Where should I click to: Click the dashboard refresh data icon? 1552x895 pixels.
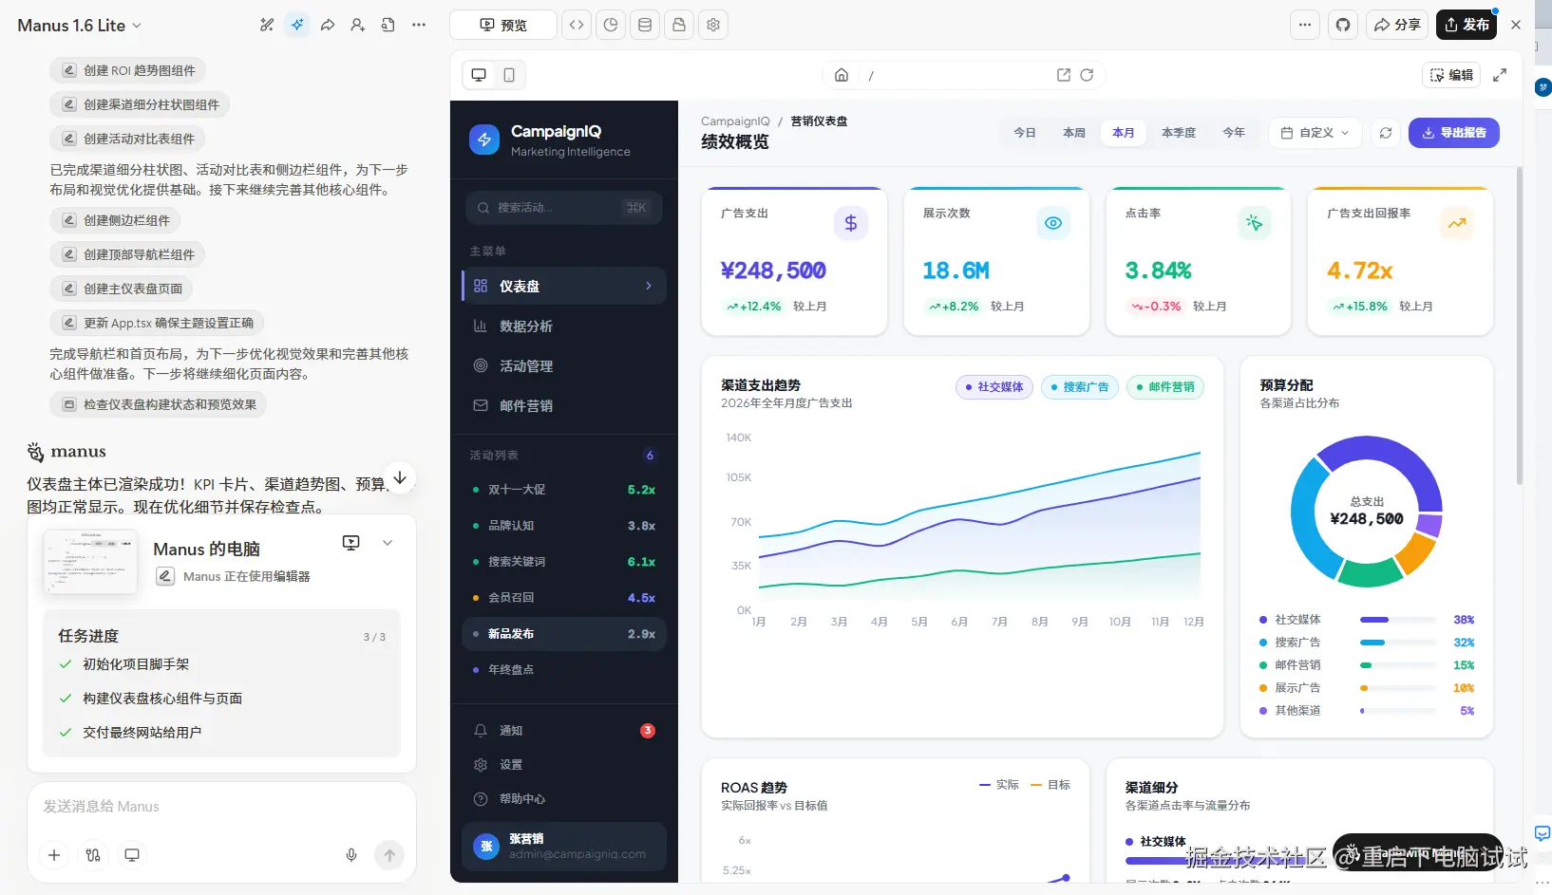[1386, 133]
